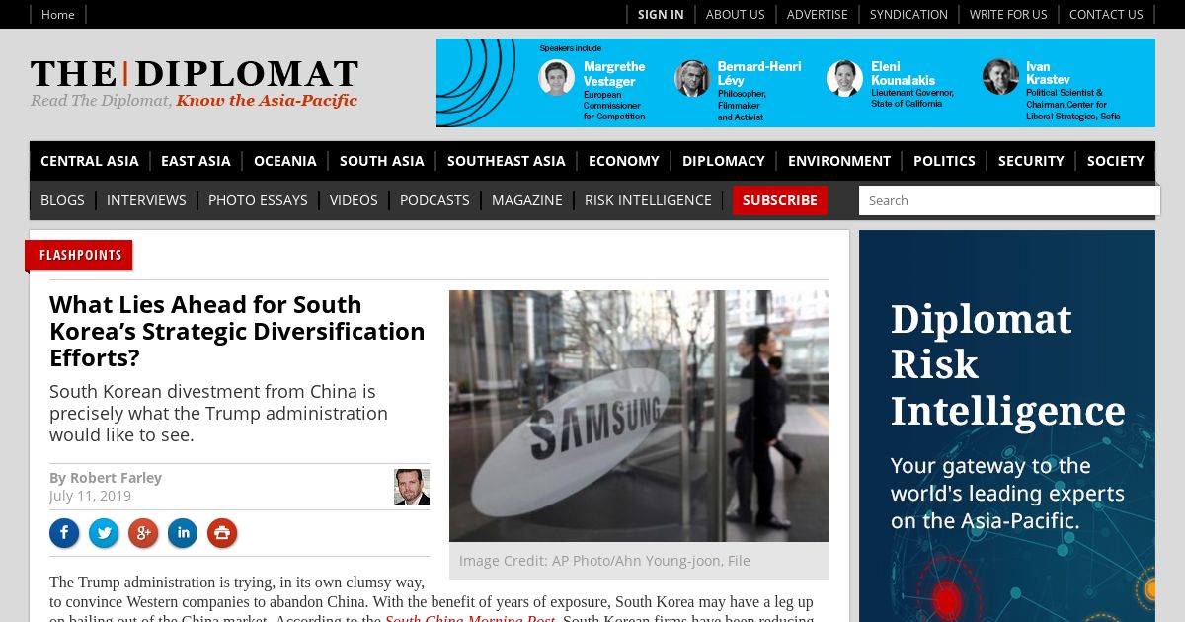Screen dimensions: 1185x622
Task: Click the red Subscribe button
Action: coord(780,200)
